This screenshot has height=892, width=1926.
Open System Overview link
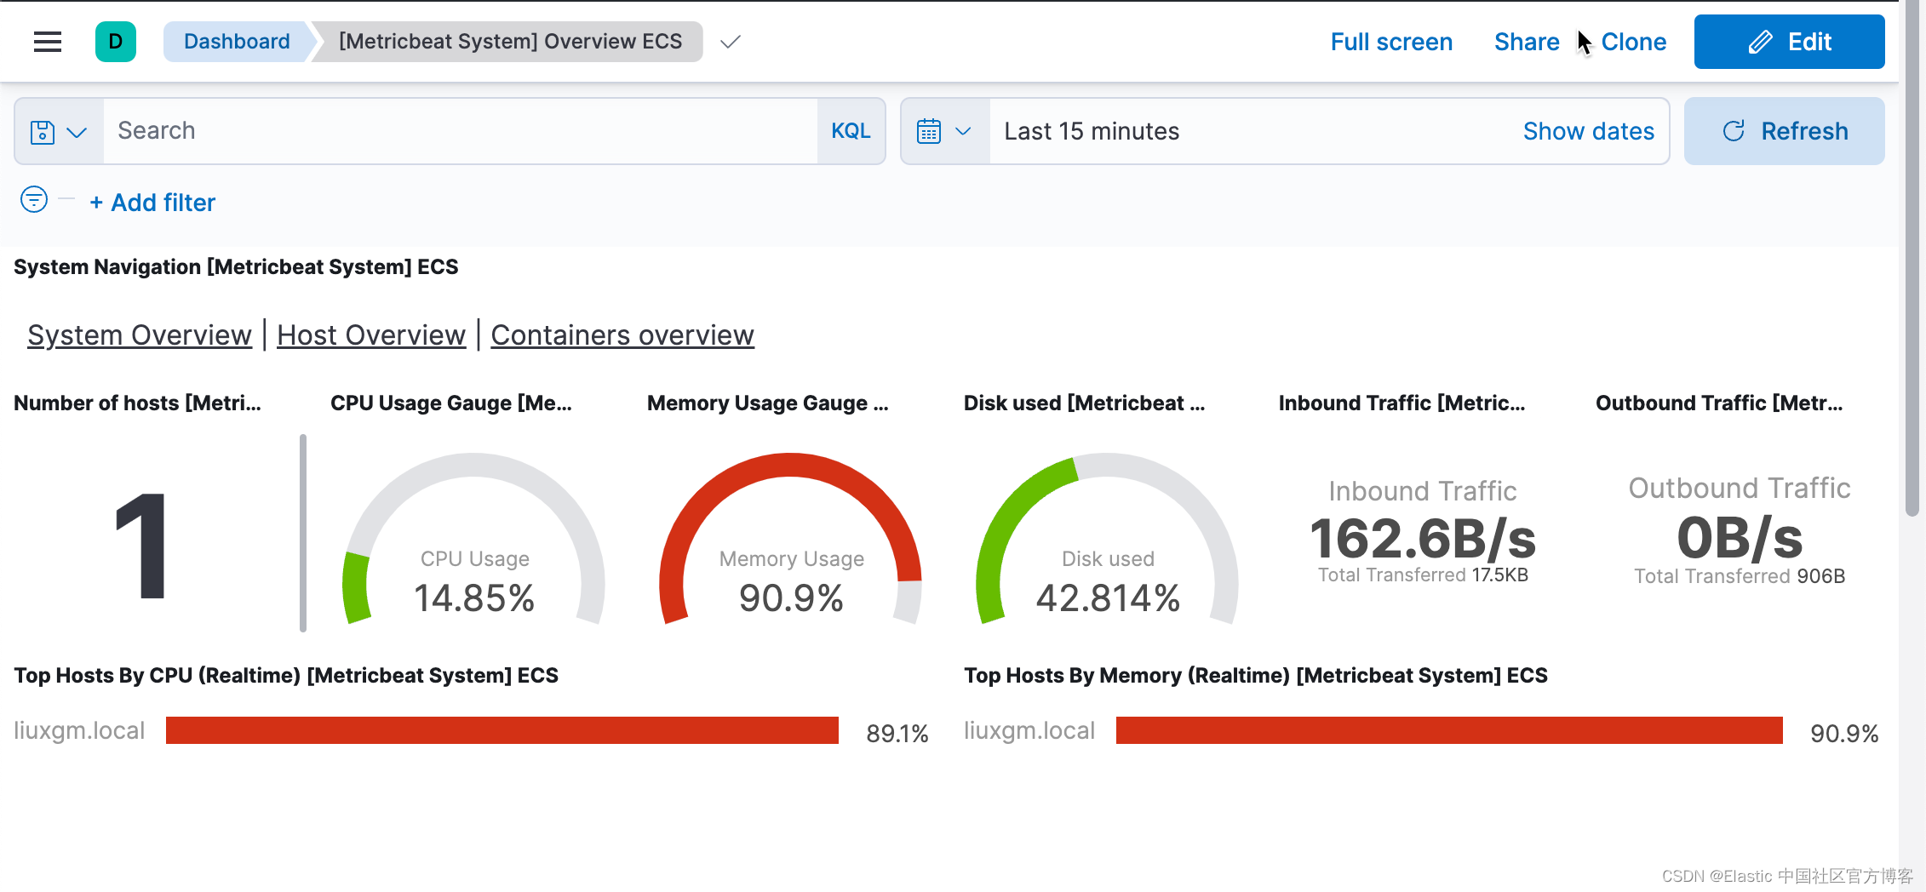click(140, 335)
